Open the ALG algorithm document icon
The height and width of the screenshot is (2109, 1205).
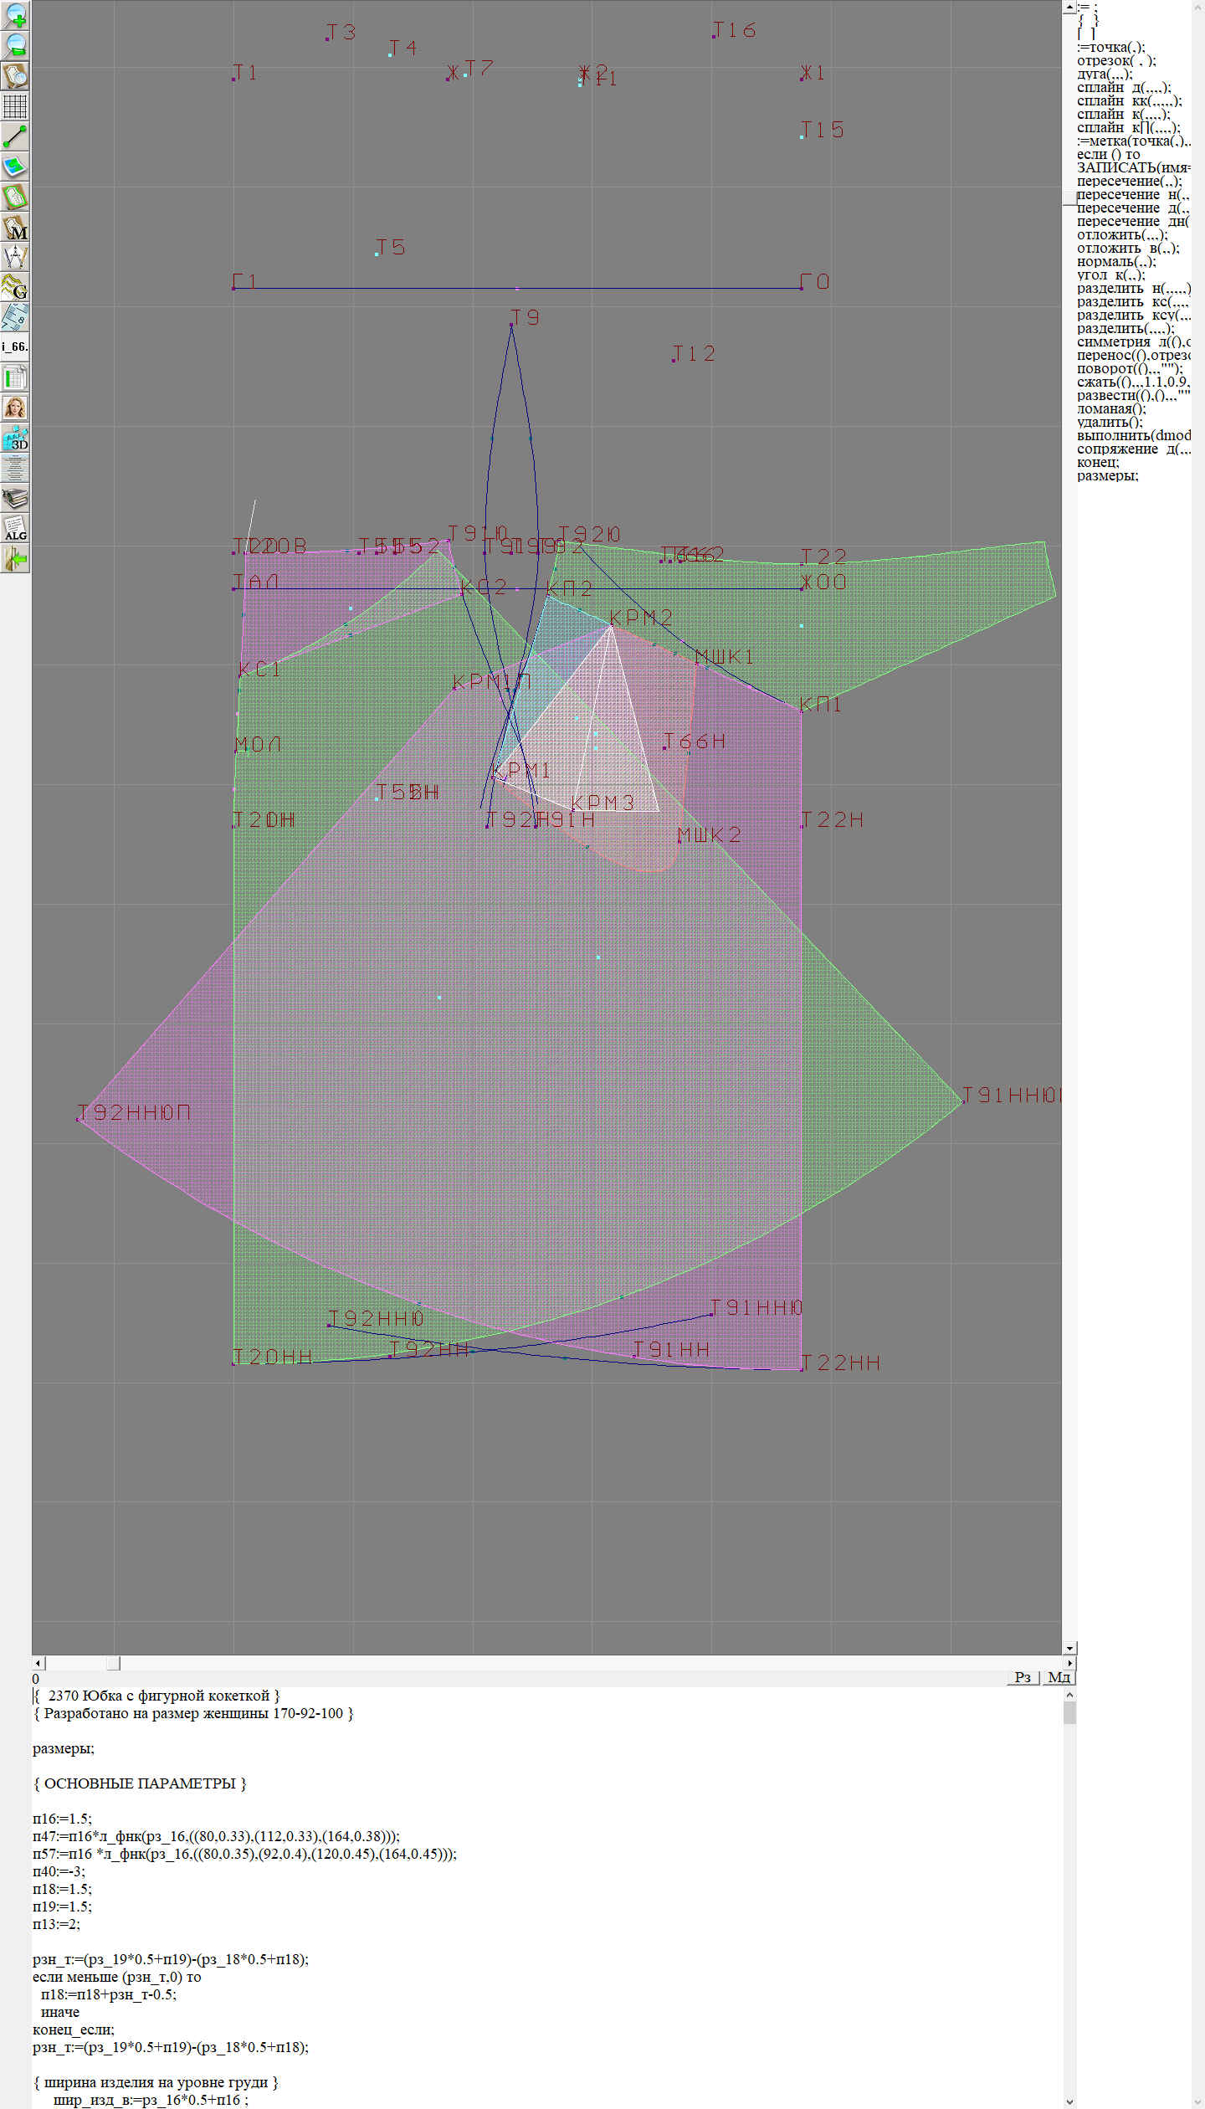tap(15, 528)
